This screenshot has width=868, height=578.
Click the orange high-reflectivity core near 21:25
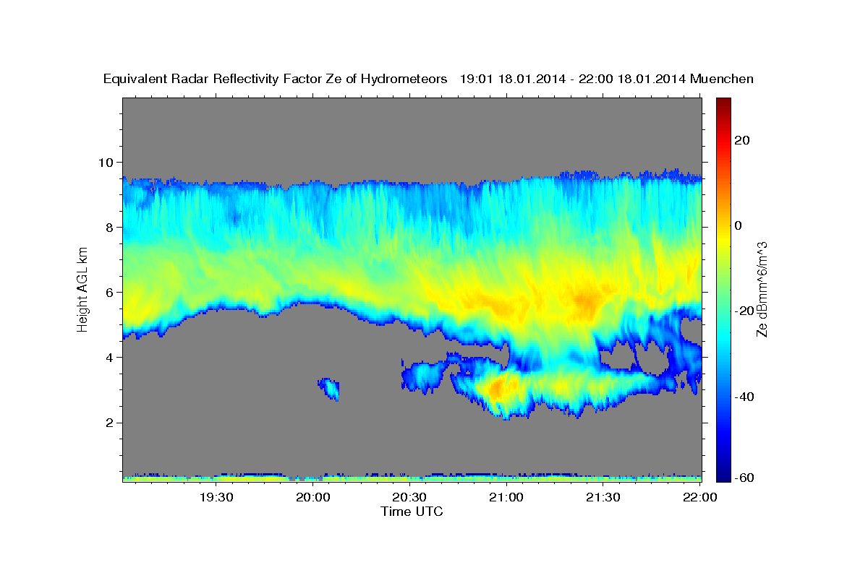tap(585, 300)
